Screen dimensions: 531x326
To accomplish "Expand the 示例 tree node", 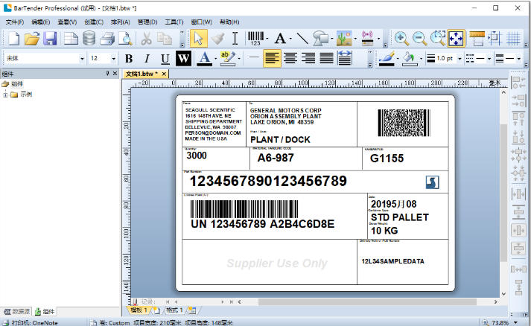I will point(6,95).
